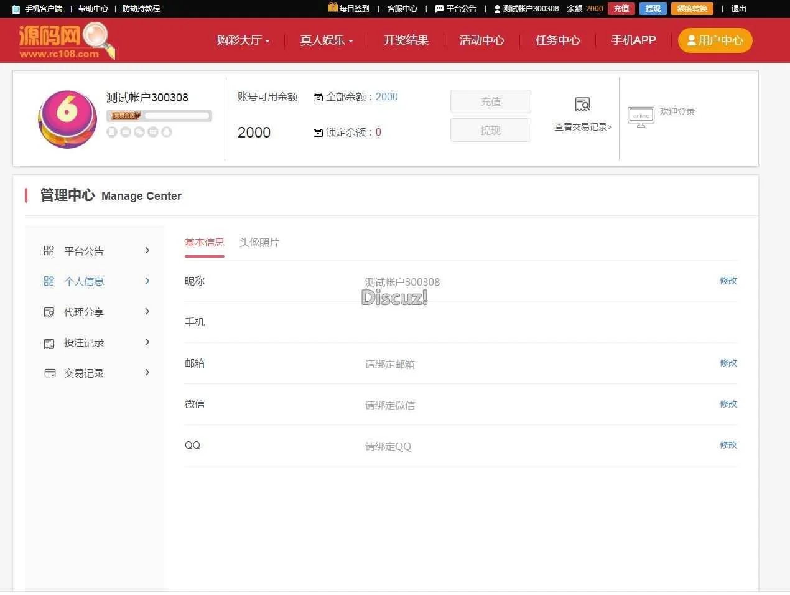Click the orange 用户中心 button

(x=715, y=40)
